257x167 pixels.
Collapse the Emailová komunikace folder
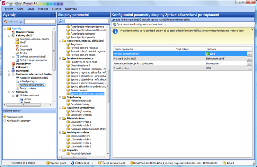click(x=60, y=58)
